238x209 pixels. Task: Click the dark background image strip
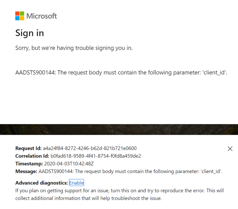[x=119, y=129]
